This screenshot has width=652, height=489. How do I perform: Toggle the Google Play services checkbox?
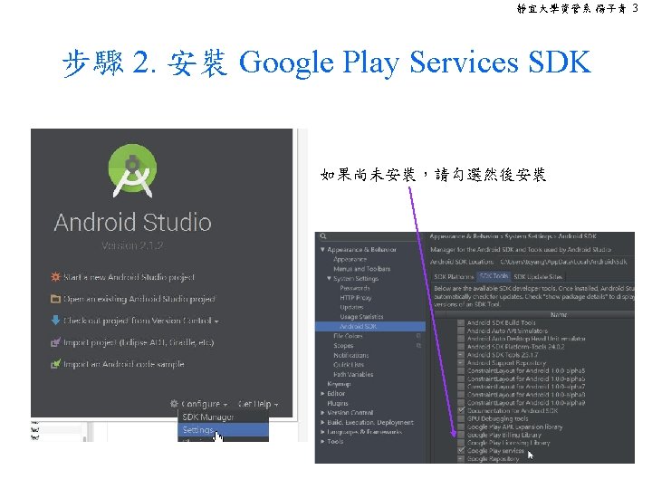click(461, 451)
